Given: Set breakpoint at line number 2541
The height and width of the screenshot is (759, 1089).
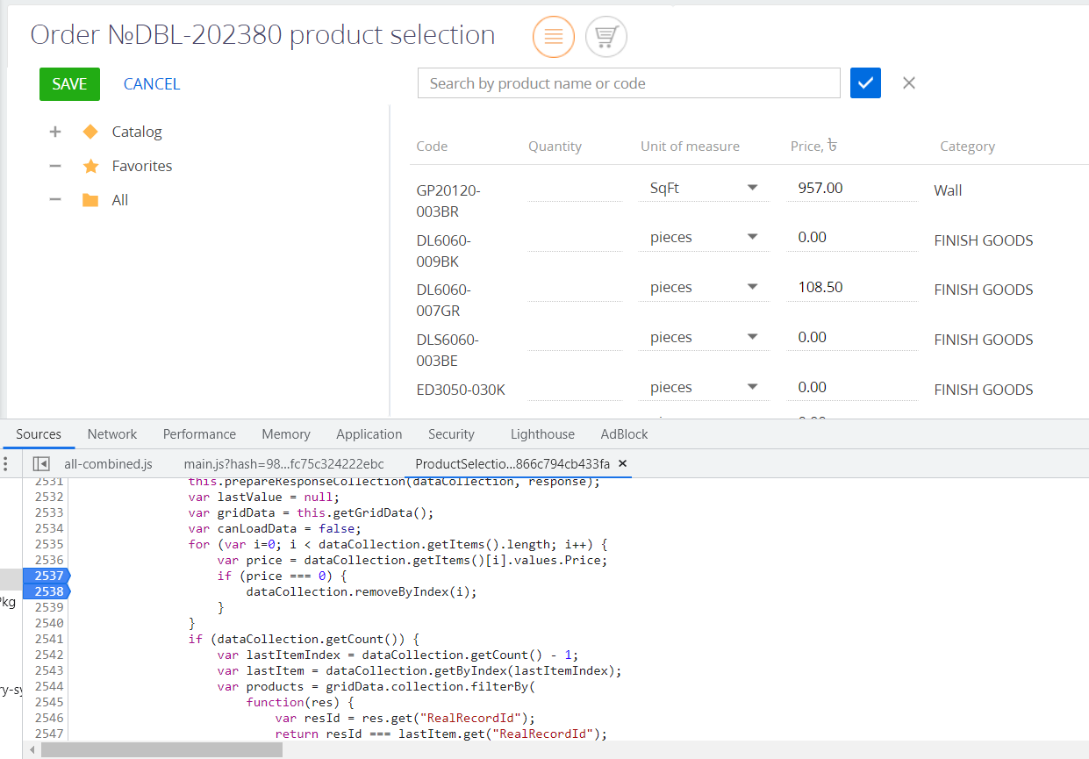Looking at the screenshot, I should point(49,639).
